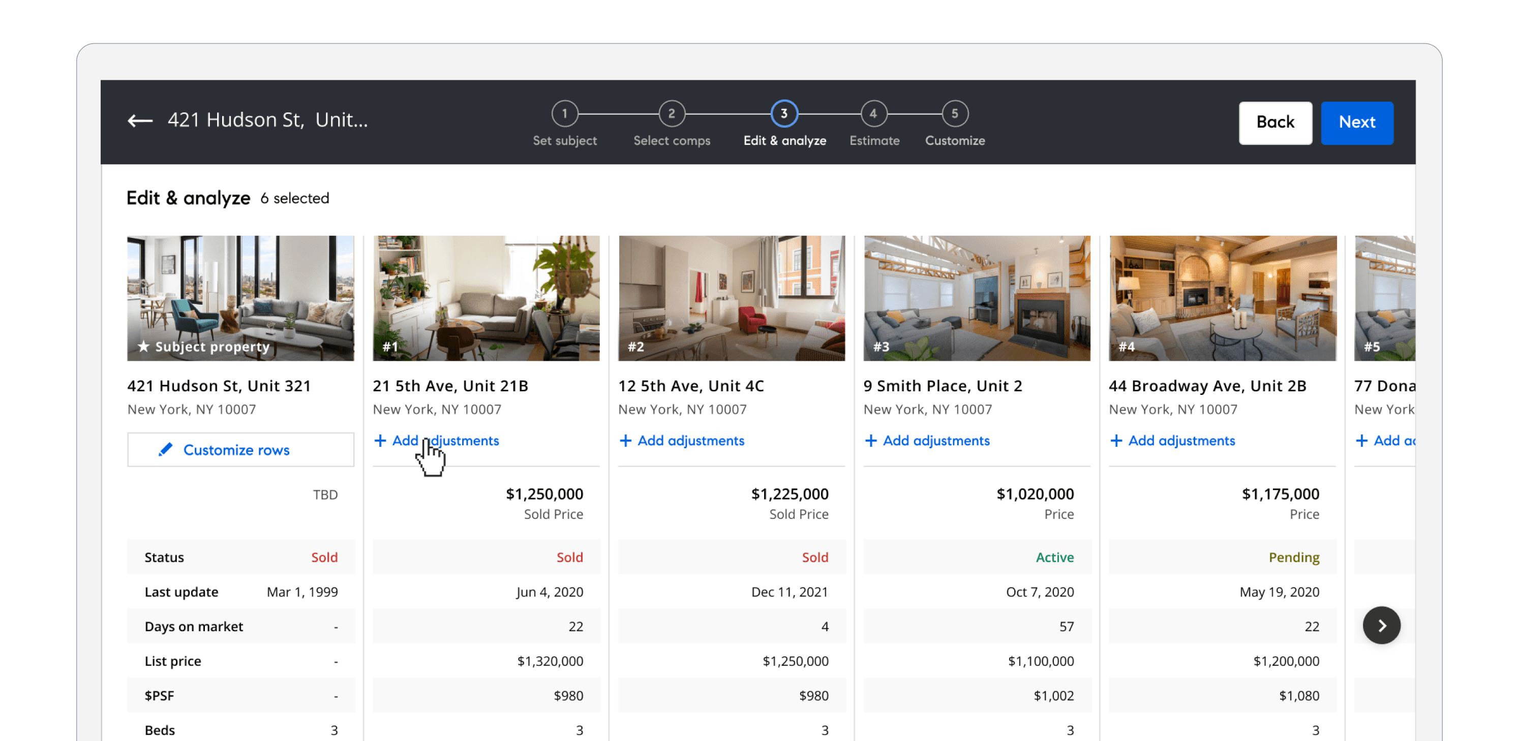The image size is (1519, 741).
Task: Add adjustments for 44 Broadway Ave
Action: tap(1172, 441)
